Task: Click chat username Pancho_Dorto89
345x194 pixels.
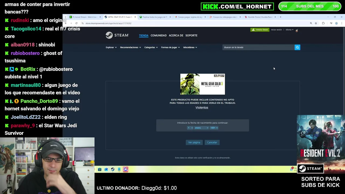Action: (39, 101)
